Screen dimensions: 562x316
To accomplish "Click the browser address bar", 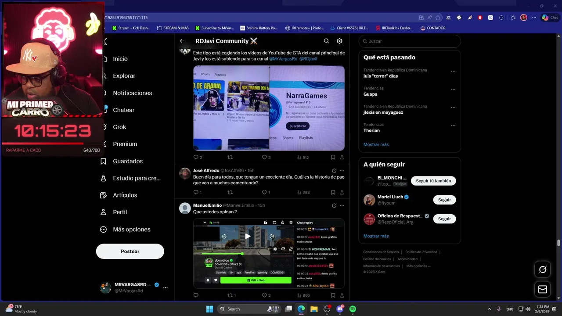I will pos(259,18).
